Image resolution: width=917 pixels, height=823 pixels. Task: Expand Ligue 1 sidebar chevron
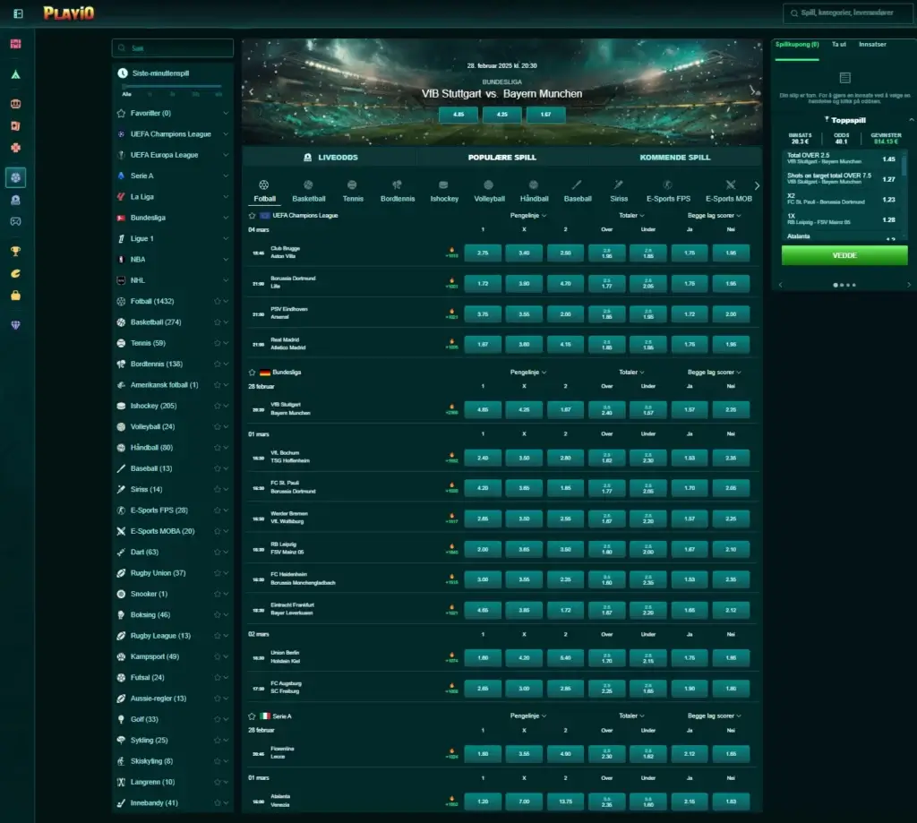click(x=226, y=238)
